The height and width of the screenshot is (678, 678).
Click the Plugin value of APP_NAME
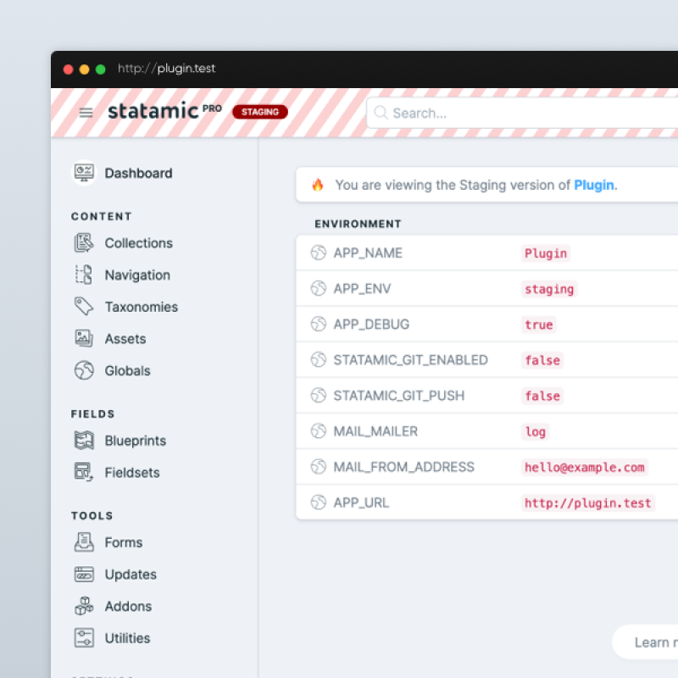(546, 253)
